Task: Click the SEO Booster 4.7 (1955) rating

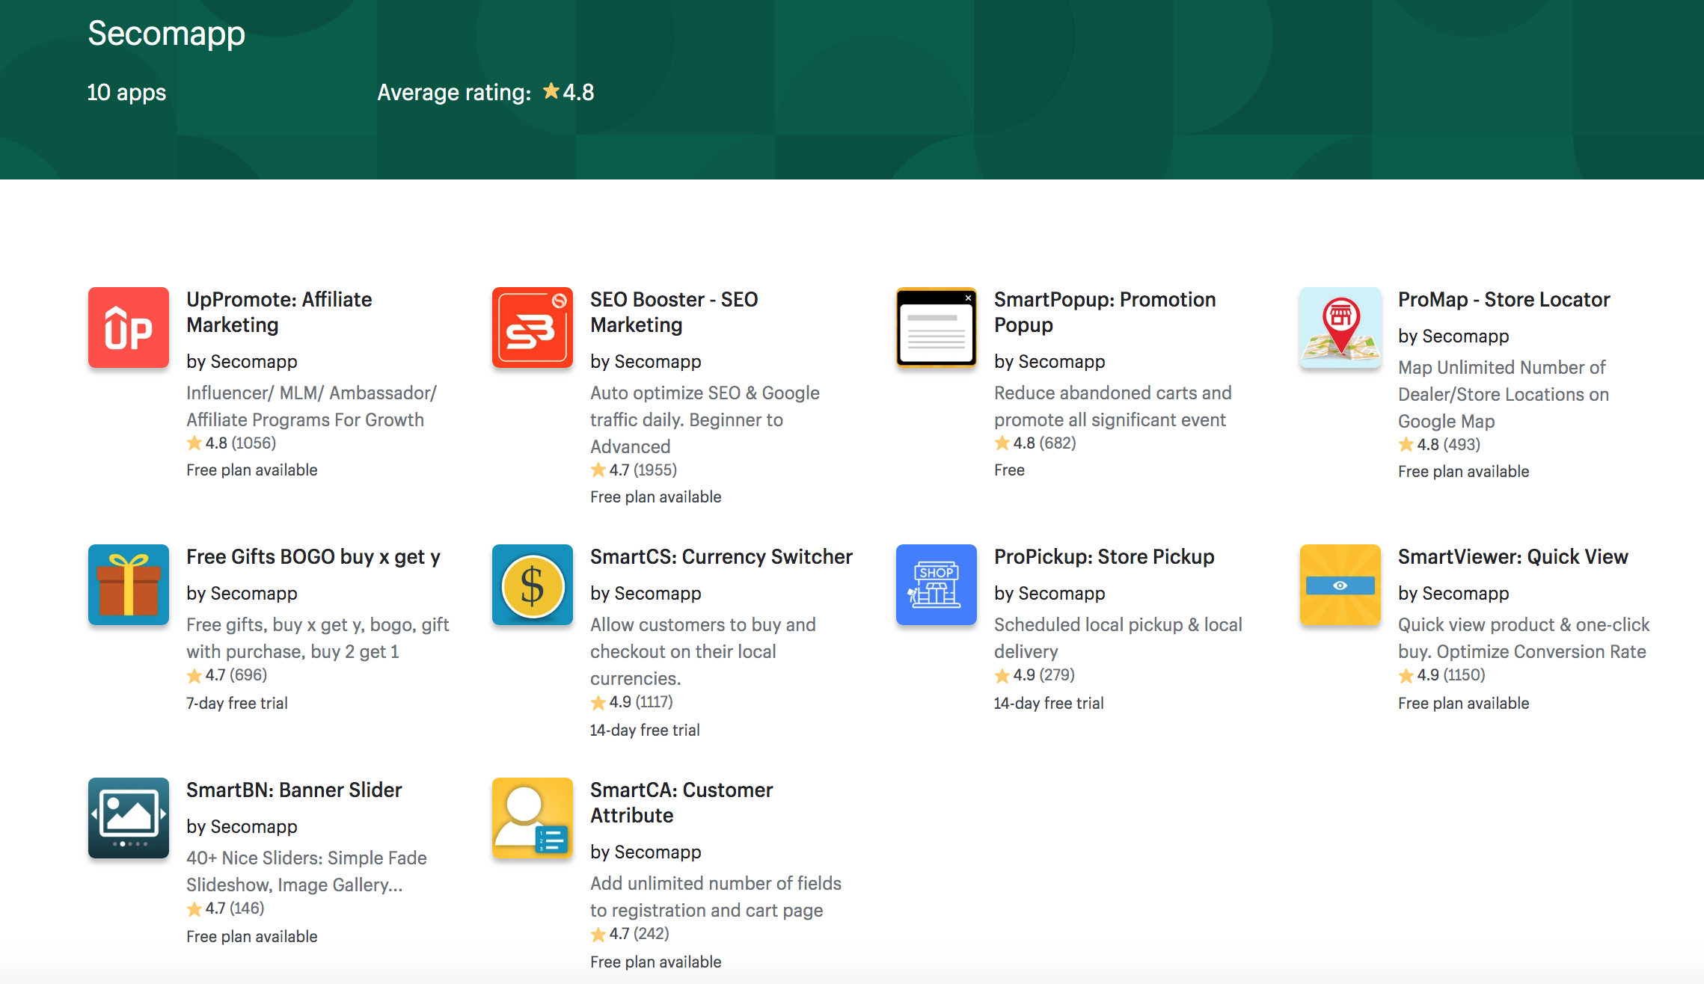Action: 634,470
